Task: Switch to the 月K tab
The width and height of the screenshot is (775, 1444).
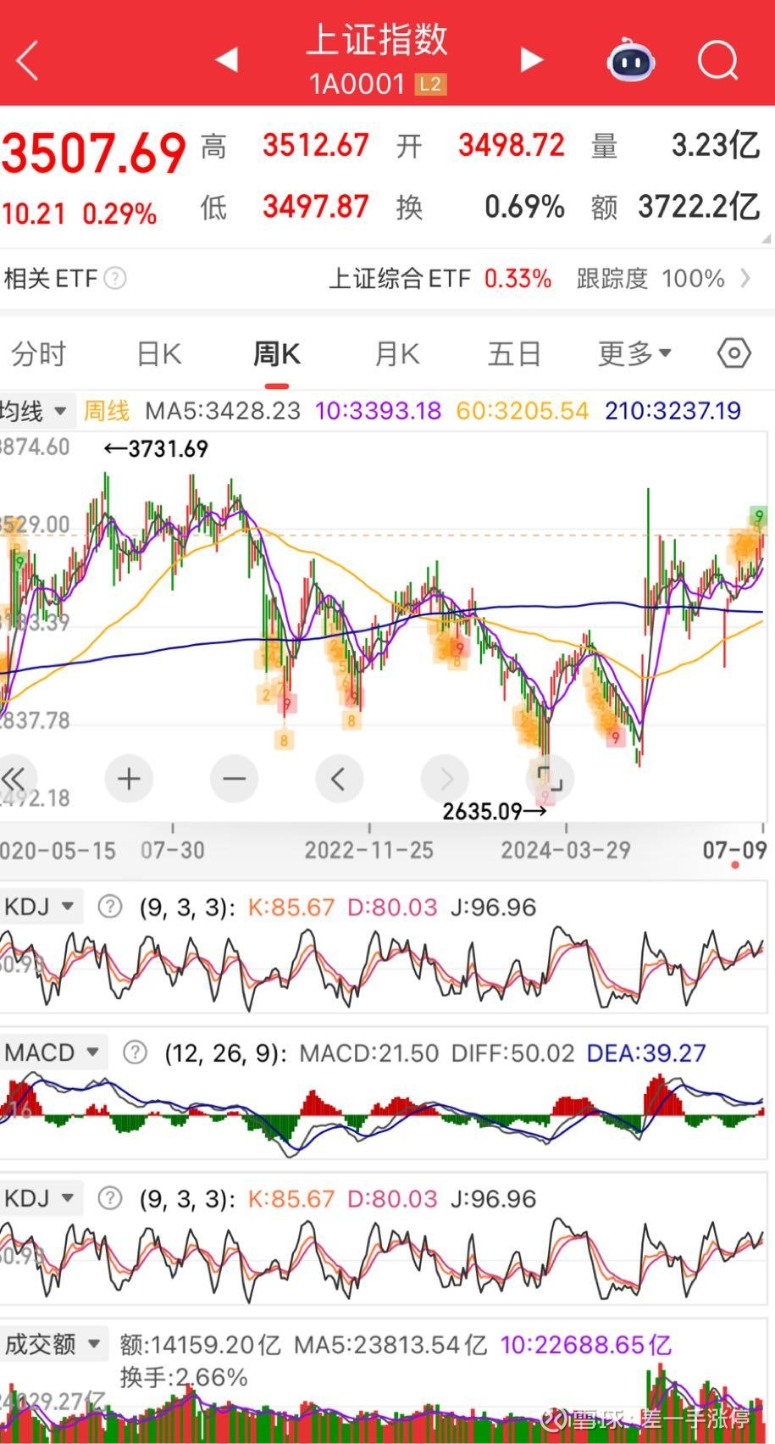Action: point(396,353)
